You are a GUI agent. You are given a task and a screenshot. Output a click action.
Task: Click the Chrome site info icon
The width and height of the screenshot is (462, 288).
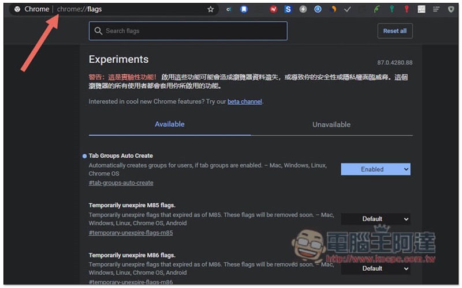coord(17,9)
